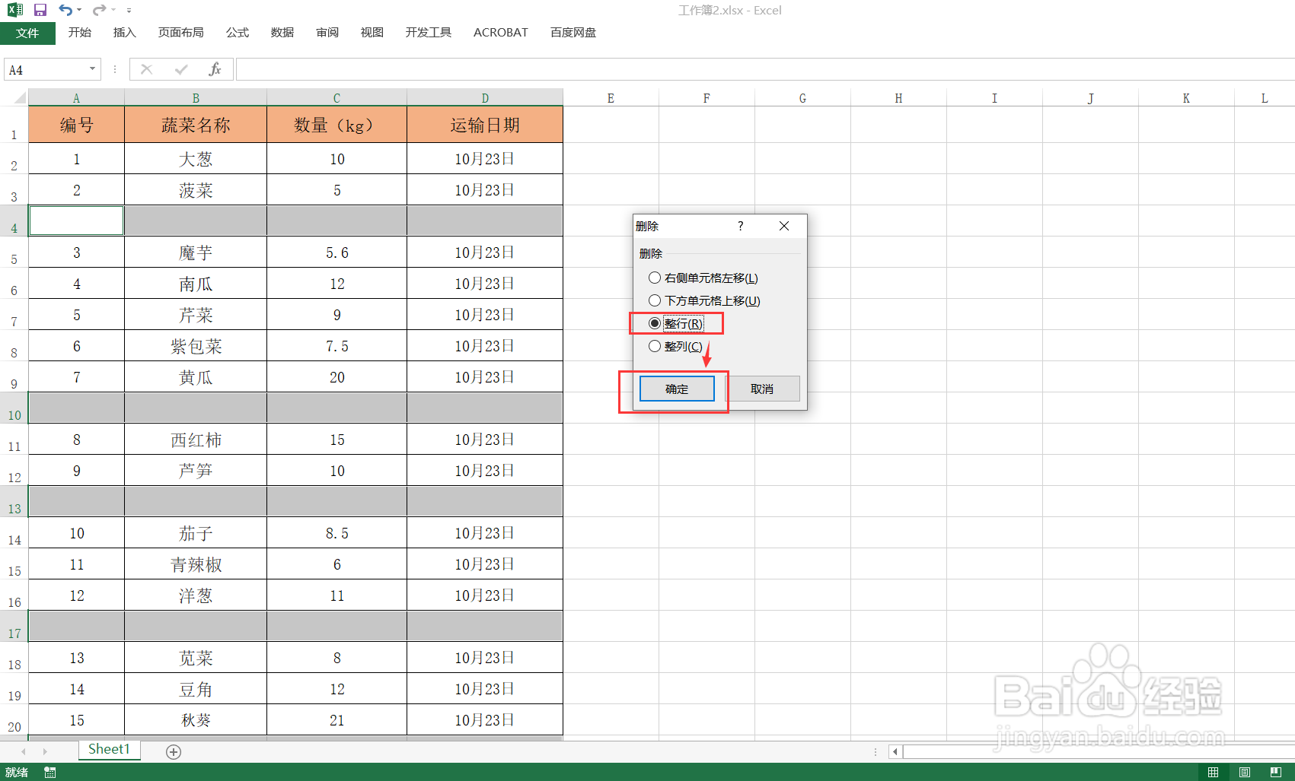The image size is (1295, 781).
Task: Click header cell 蔬菜名称
Action: (196, 125)
